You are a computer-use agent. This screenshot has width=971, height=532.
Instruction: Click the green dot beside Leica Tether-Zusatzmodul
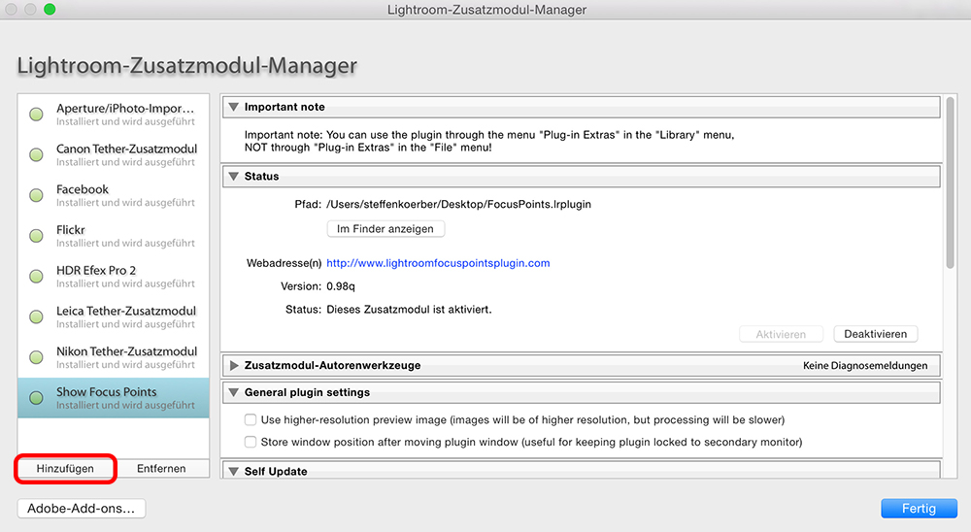[x=37, y=317]
